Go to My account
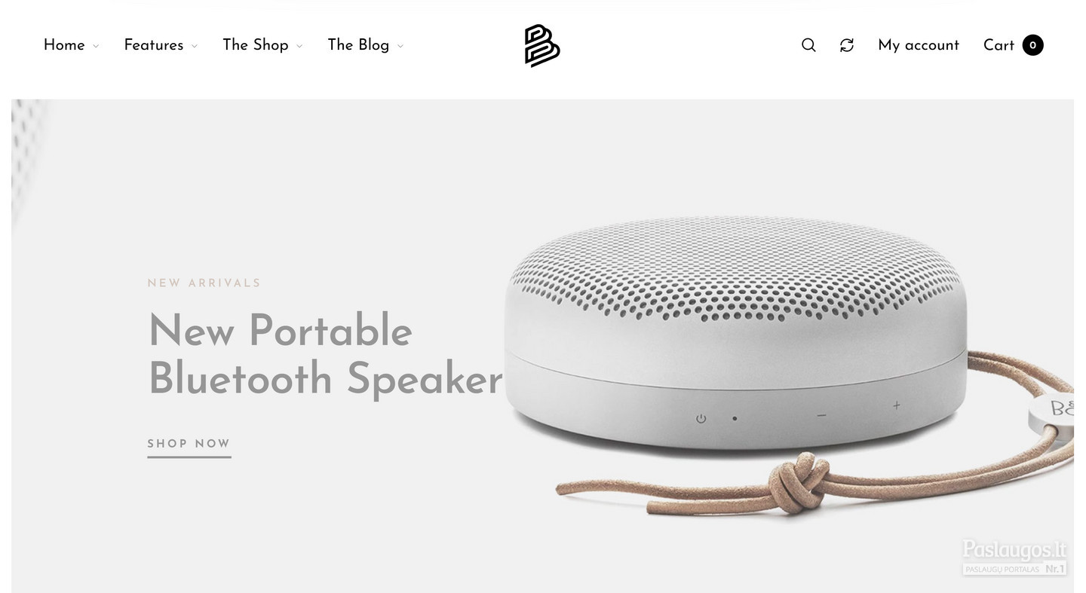The width and height of the screenshot is (1086, 593). pyautogui.click(x=919, y=45)
